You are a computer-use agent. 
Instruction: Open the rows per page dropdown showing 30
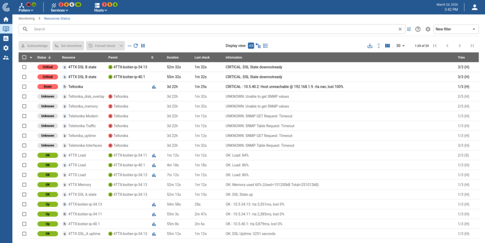pyautogui.click(x=401, y=46)
